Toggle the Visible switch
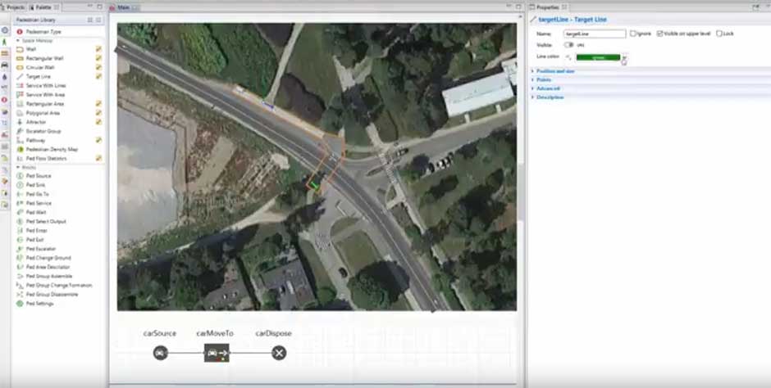The height and width of the screenshot is (388, 771). pos(568,45)
